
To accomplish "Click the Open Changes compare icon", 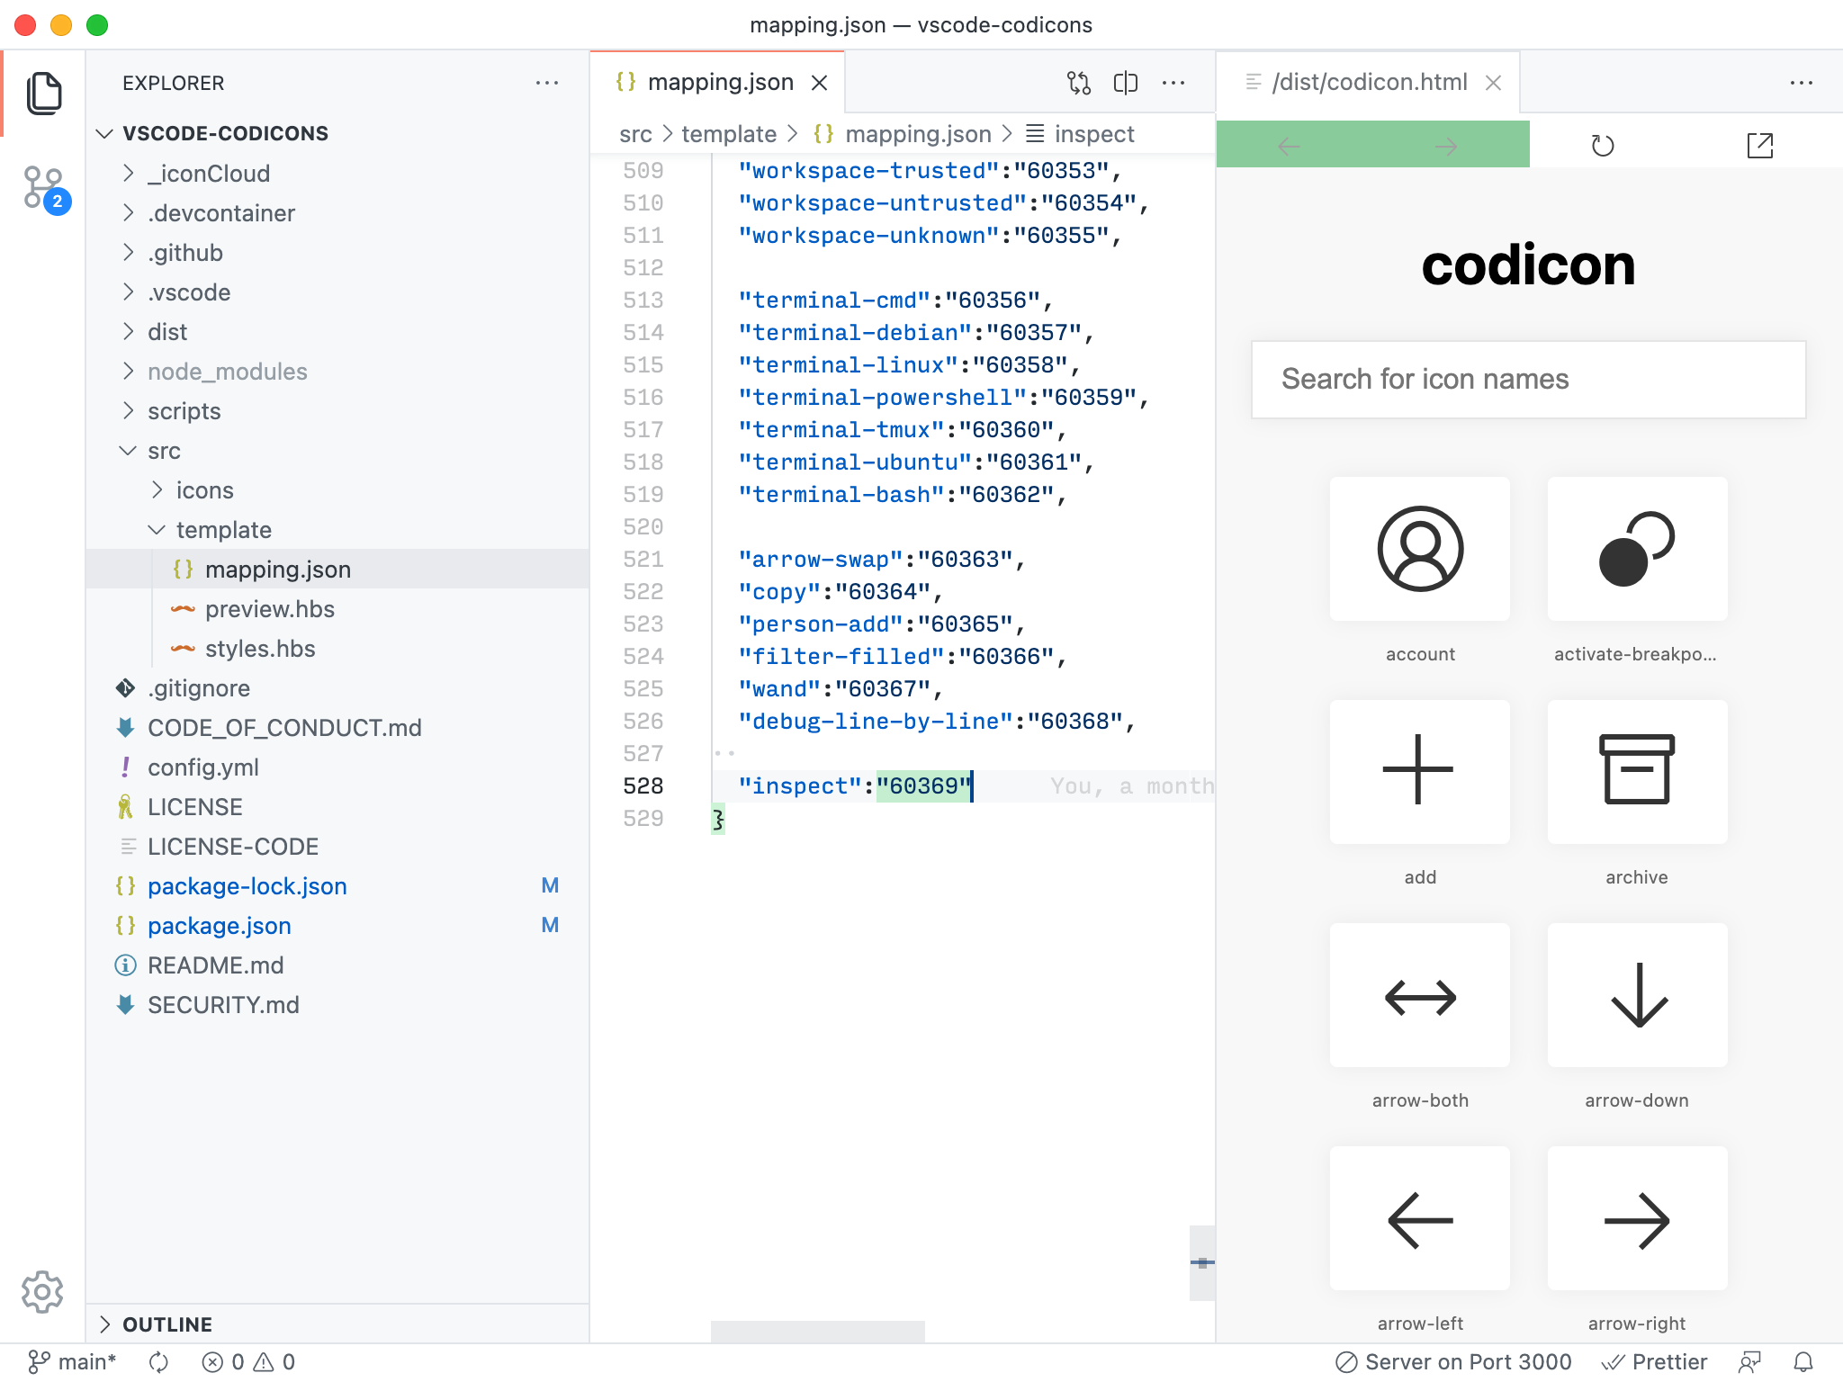I will (x=1078, y=83).
